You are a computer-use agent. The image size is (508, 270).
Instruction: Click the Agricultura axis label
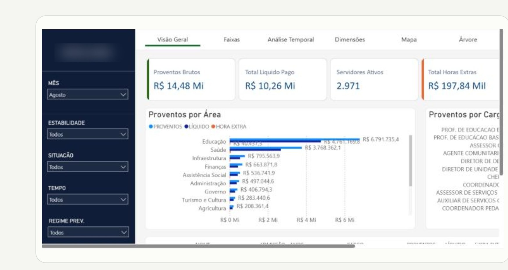[x=212, y=208]
